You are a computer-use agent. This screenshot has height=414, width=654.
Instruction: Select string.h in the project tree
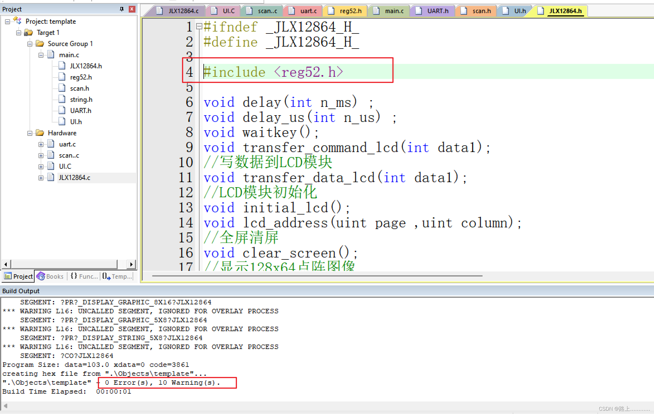(x=81, y=100)
